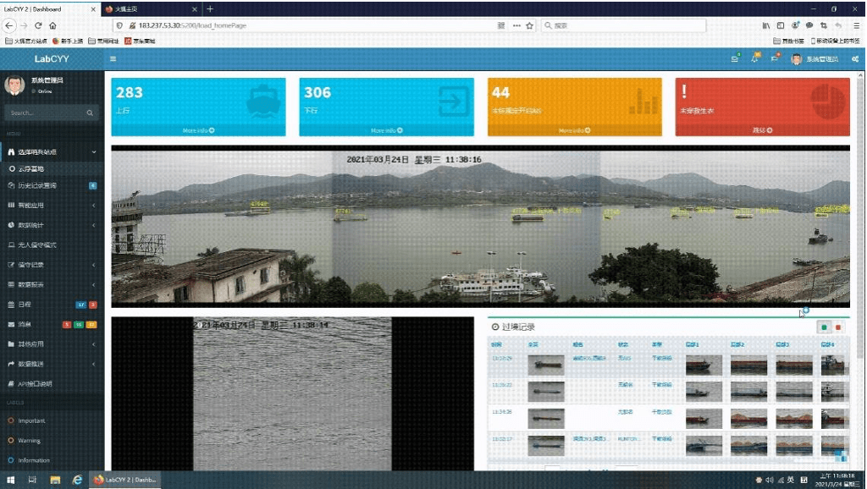
Task: Open the flag tasks icon in header
Action: pos(774,59)
